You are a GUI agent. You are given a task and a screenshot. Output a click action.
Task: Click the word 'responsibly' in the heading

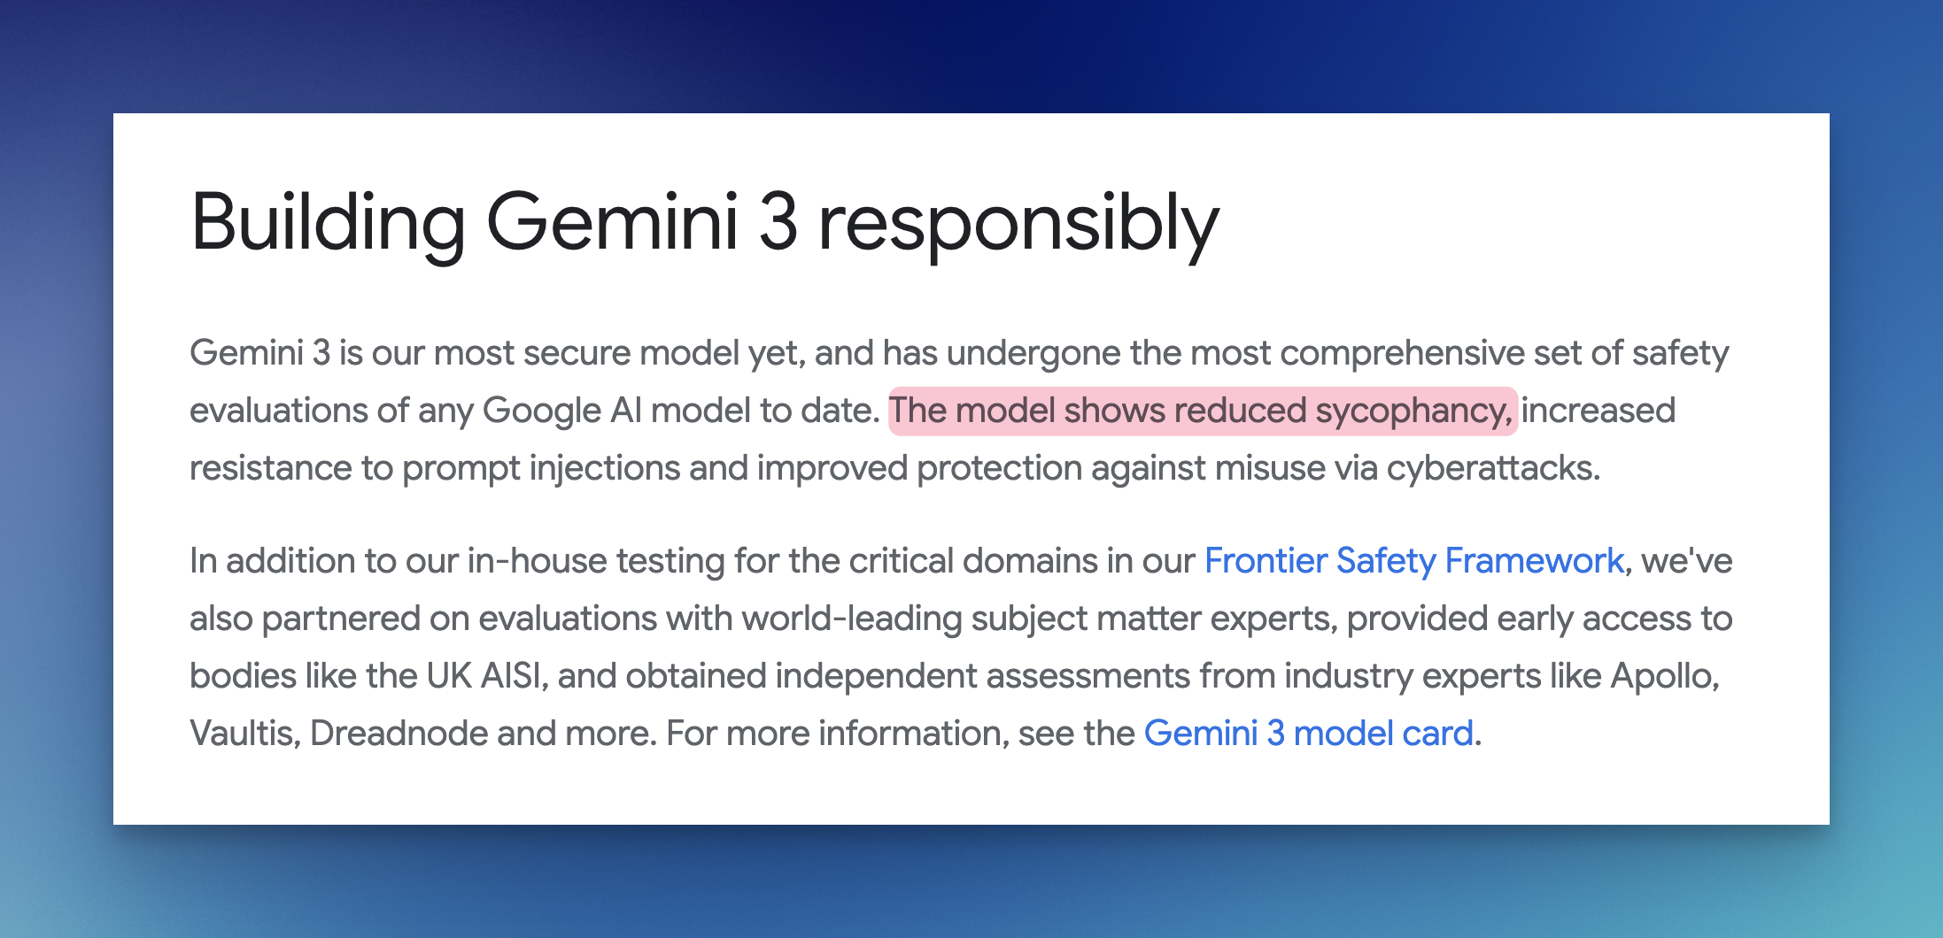tap(1018, 223)
